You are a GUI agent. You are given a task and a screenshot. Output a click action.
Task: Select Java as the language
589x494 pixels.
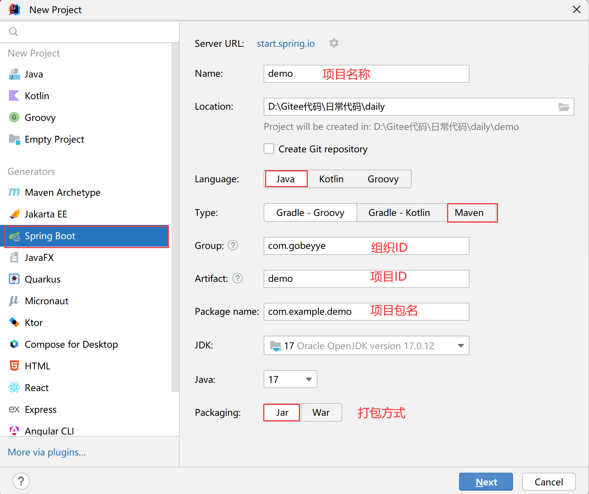[286, 179]
